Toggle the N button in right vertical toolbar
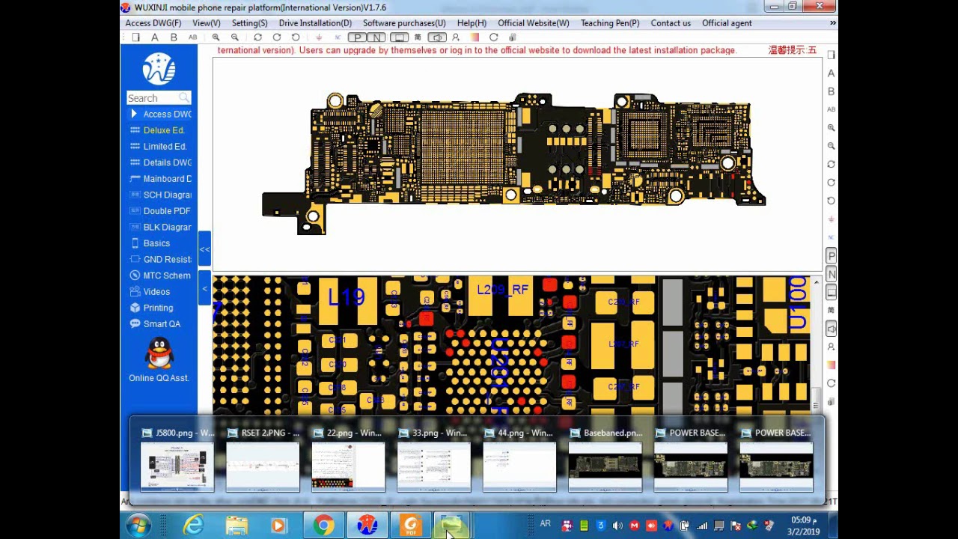The image size is (958, 539). (x=831, y=274)
